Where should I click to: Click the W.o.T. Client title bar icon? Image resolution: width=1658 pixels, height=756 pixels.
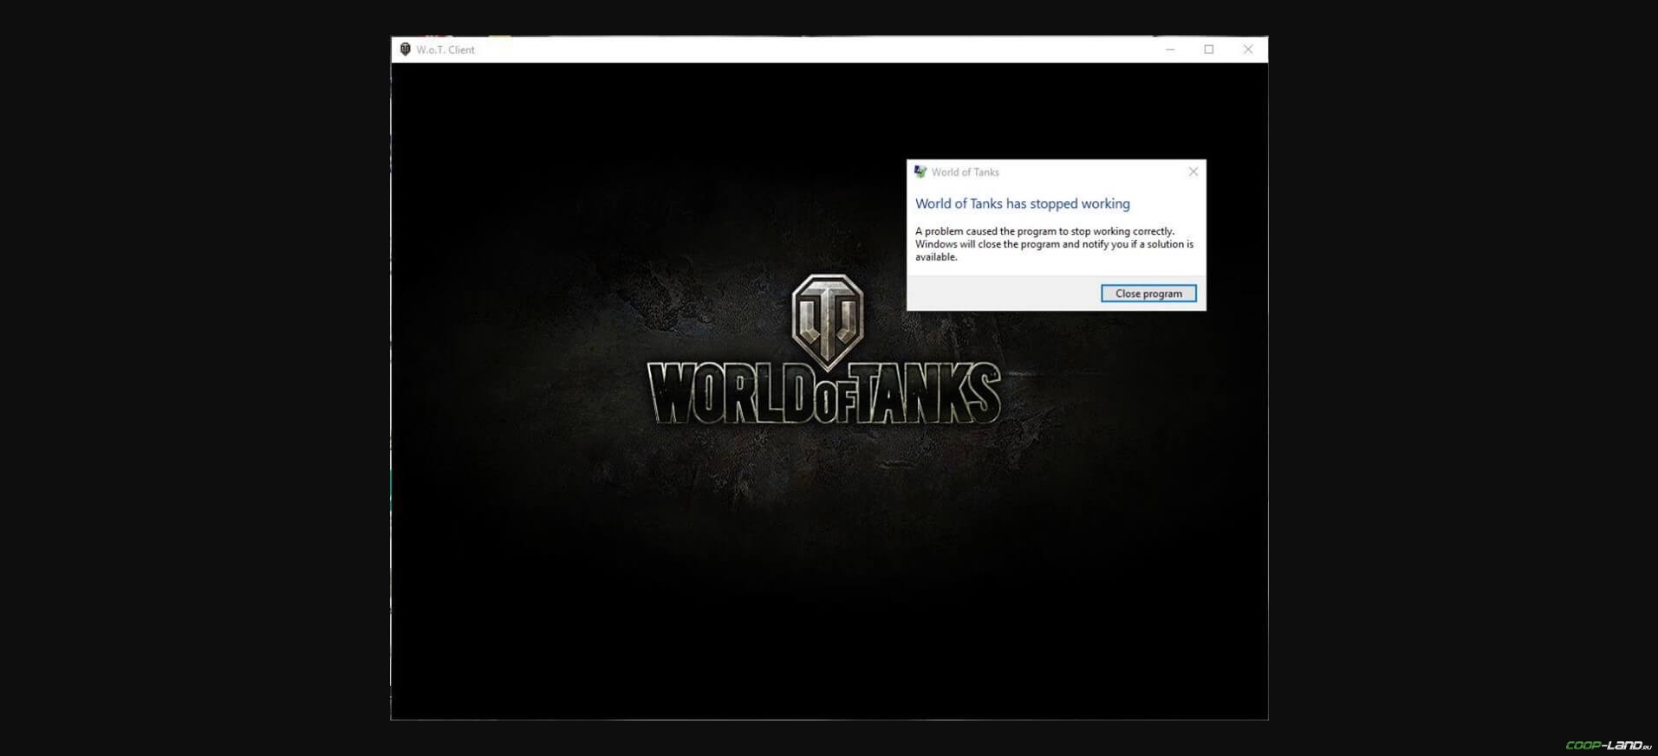coord(405,49)
